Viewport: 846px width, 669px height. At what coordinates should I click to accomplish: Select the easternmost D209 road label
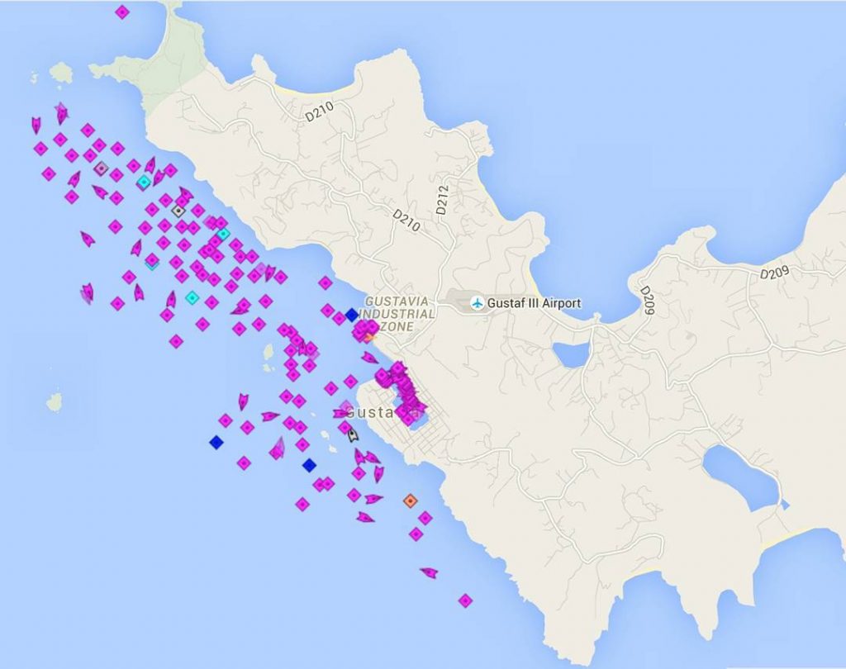click(x=775, y=271)
